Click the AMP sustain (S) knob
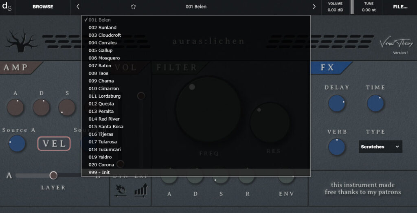Image resolution: width=417 pixels, height=213 pixels. (x=67, y=108)
